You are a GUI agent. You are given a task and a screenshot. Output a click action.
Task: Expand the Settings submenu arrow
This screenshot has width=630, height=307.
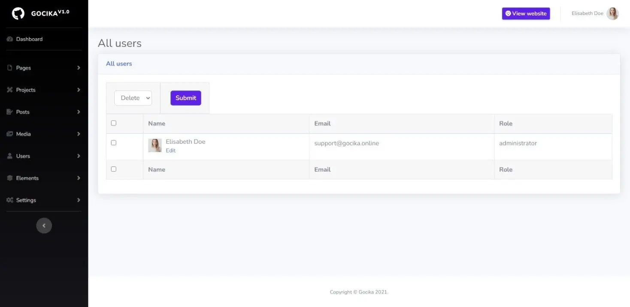[79, 200]
